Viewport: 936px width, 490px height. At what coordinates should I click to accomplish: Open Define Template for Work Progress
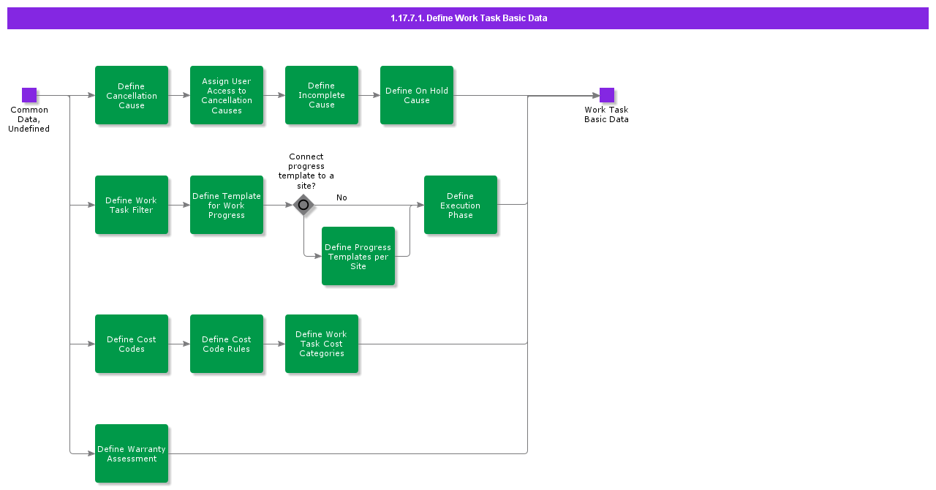(227, 206)
